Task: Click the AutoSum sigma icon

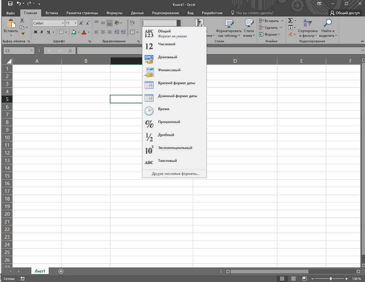Action: pyautogui.click(x=290, y=20)
